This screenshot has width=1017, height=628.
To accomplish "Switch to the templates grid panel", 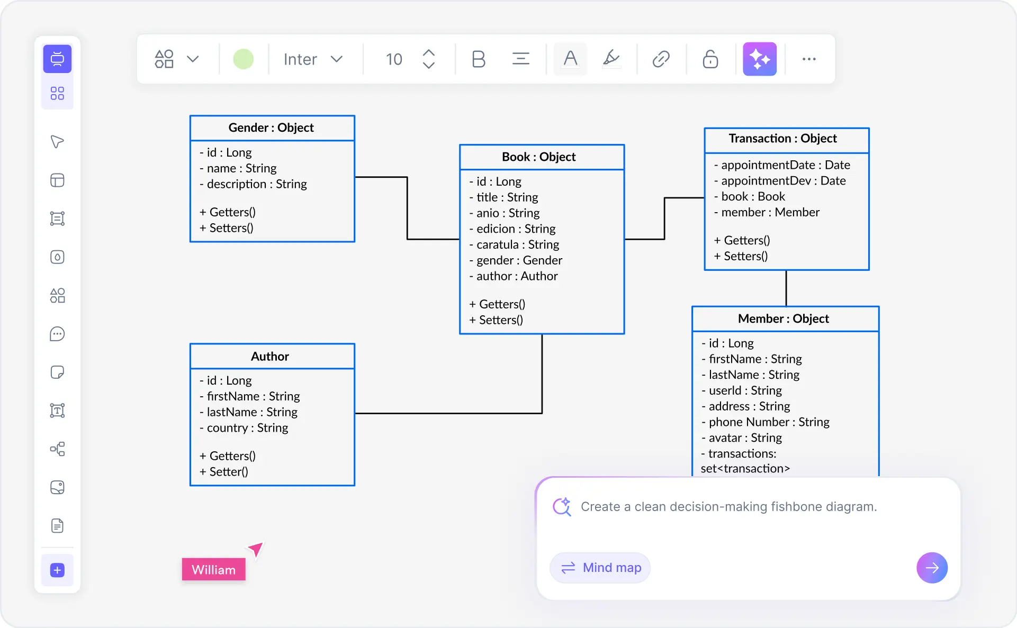I will (x=57, y=93).
